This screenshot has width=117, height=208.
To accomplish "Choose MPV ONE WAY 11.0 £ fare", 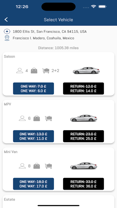I will [x=33, y=136].
